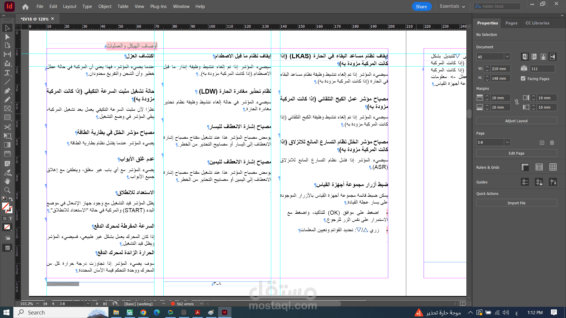The height and width of the screenshot is (318, 566).
Task: Select the Type tool
Action: point(7,73)
